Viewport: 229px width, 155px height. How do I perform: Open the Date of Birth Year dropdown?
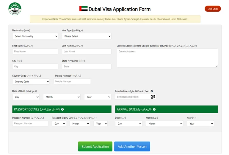pos(98,97)
